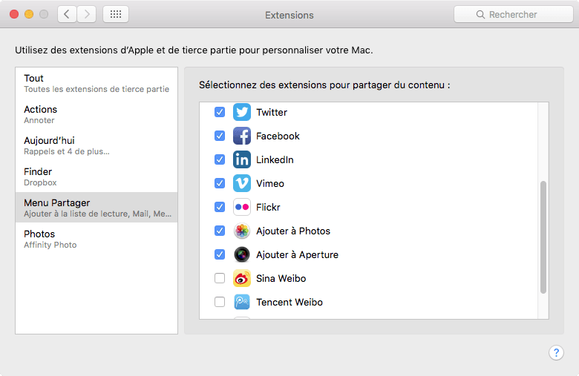Viewport: 579px width, 376px height.
Task: Click the Twitter app icon
Action: [x=242, y=112]
